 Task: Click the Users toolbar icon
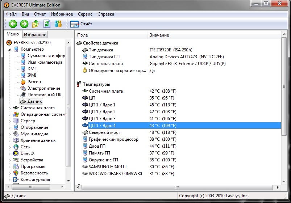point(58,24)
